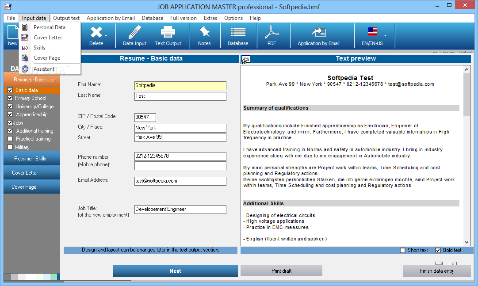This screenshot has width=478, height=286.
Task: Open the Help menu
Action: (255, 18)
